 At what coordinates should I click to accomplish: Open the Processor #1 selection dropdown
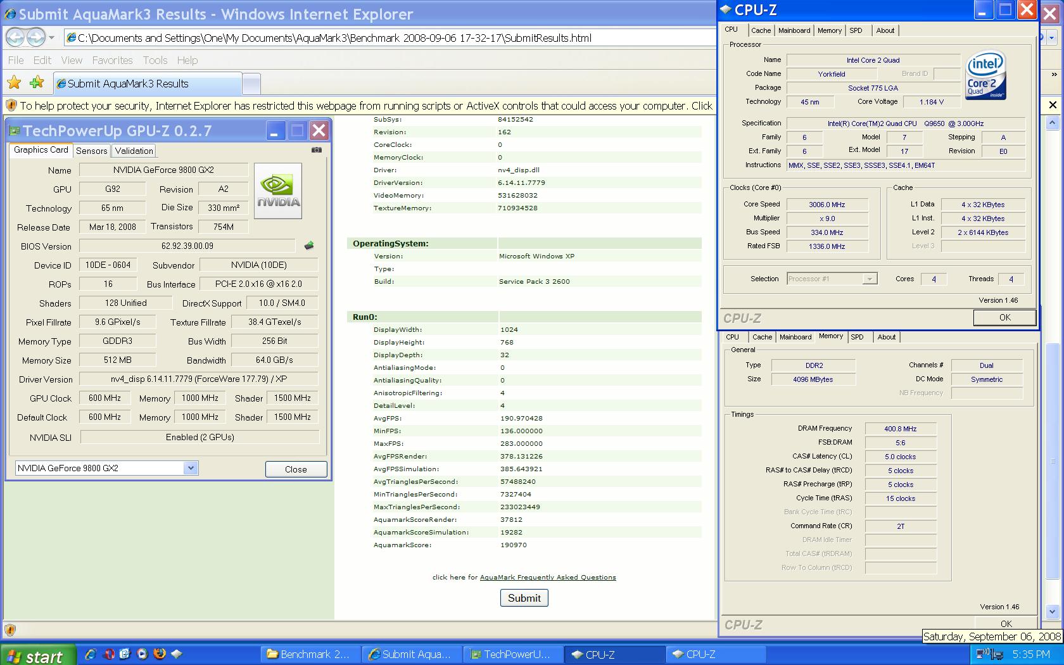(x=870, y=279)
